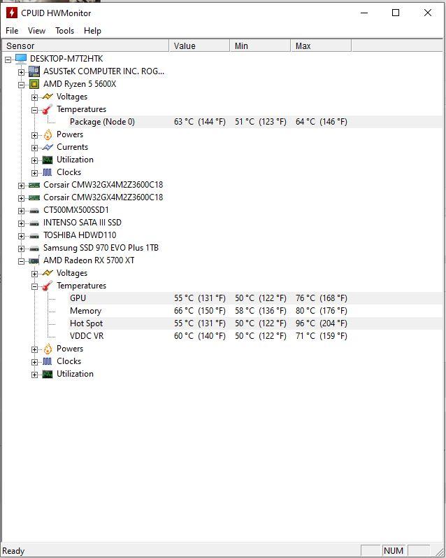This screenshot has width=446, height=558.
Task: Click Memory current value 66 °C
Action: 200,311
